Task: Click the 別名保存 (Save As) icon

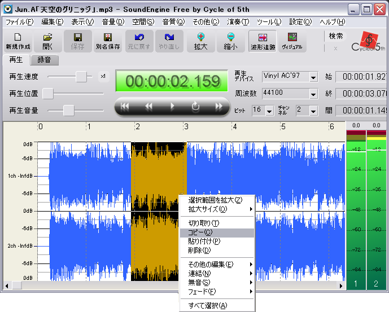Action: pyautogui.click(x=108, y=41)
